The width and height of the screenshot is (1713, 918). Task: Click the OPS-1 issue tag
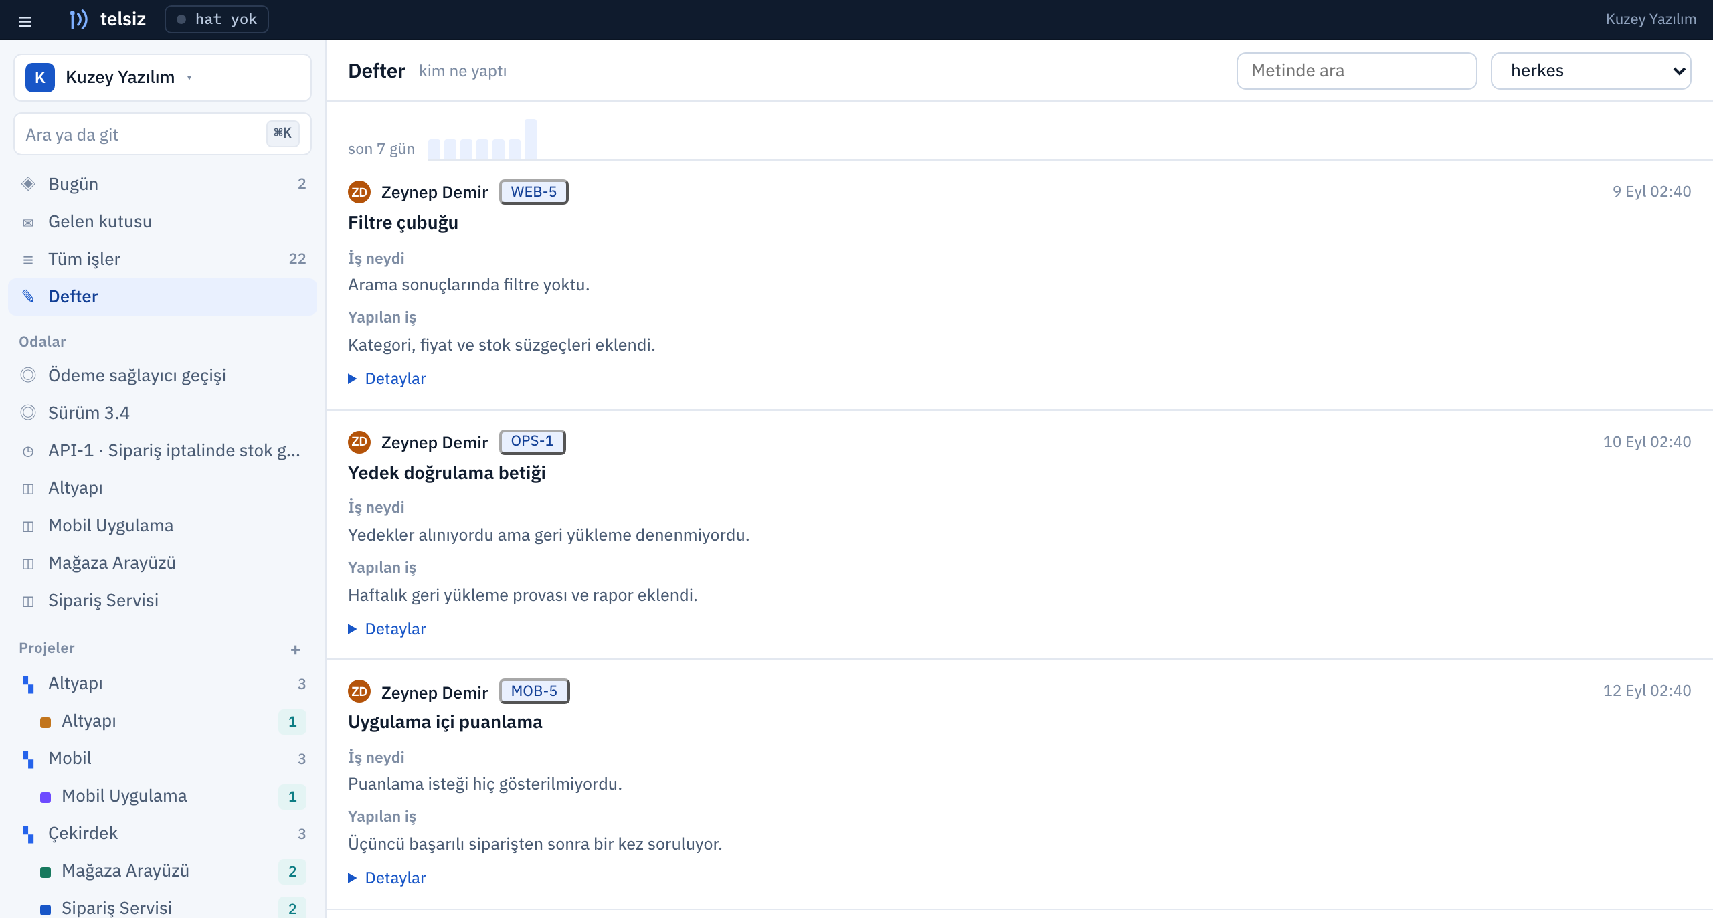point(533,442)
